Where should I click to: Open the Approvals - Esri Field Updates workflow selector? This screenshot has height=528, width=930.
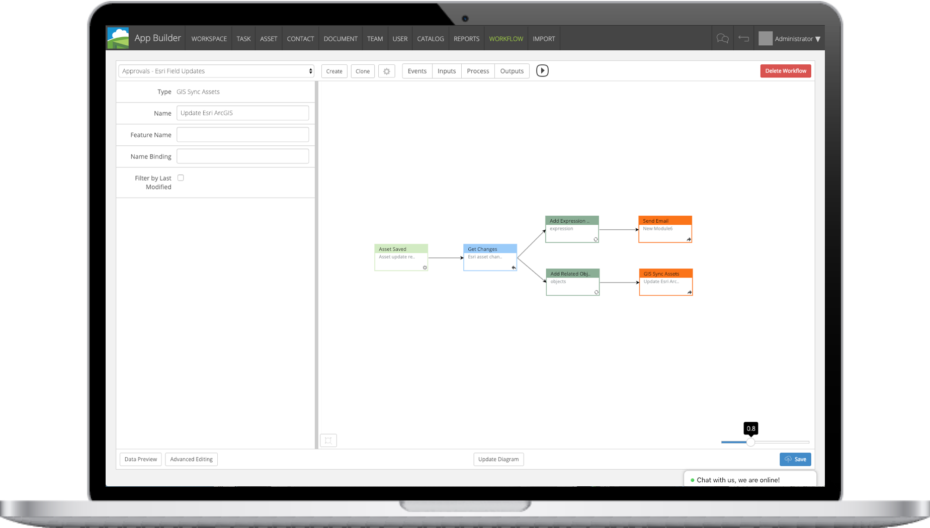coord(216,71)
